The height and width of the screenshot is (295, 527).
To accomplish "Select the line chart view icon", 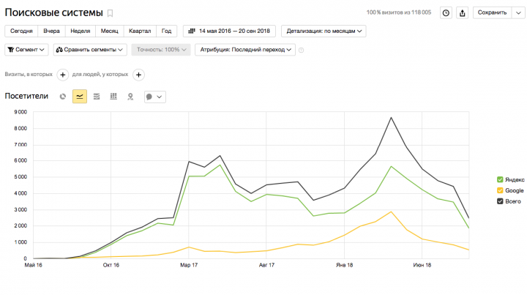I will (80, 97).
